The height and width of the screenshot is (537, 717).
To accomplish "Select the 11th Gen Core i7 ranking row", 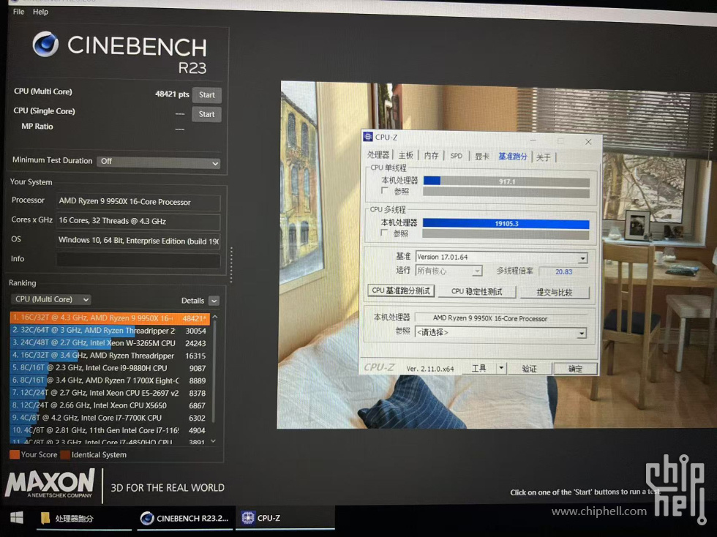I will [110, 430].
